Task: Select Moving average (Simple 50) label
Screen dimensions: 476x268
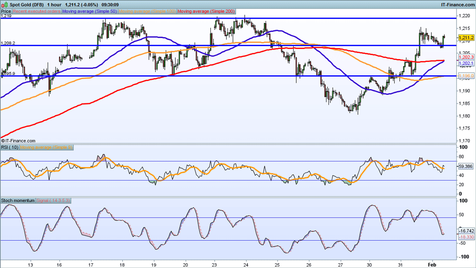Action: [x=89, y=11]
